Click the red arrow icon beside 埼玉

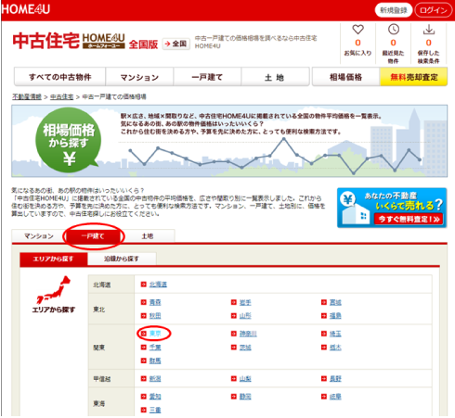[324, 334]
